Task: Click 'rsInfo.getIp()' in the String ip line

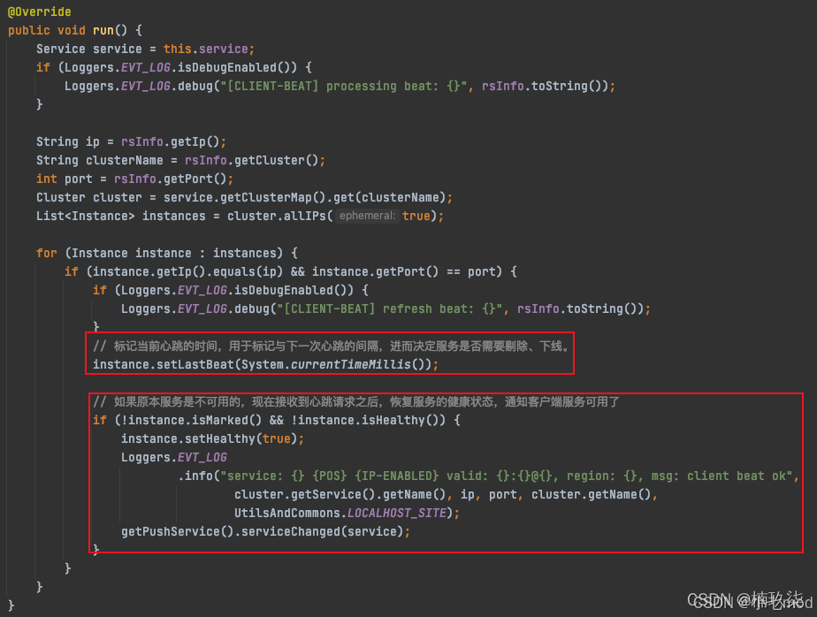Action: [171, 141]
